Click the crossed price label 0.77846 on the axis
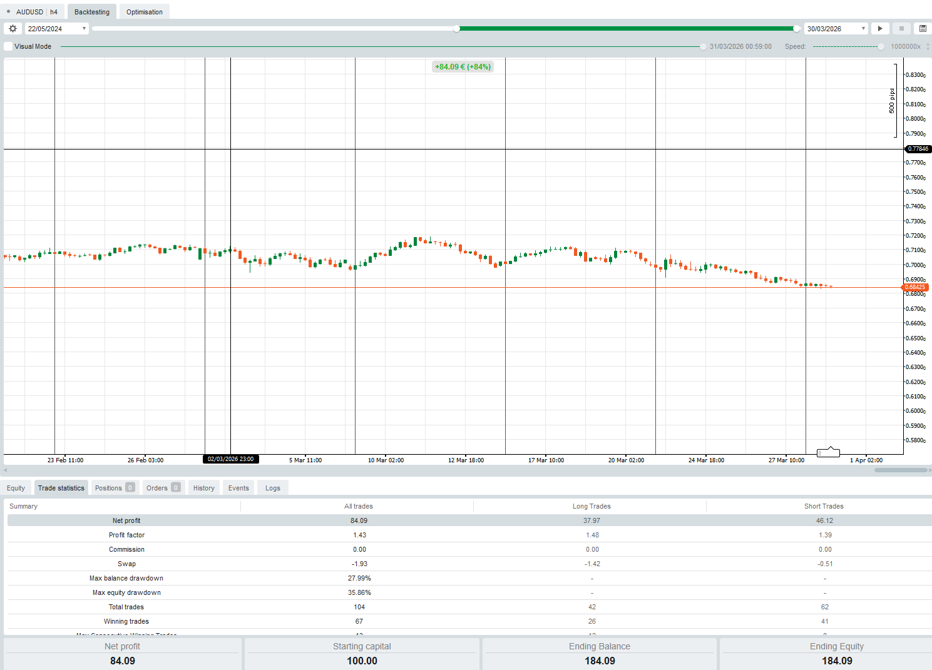This screenshot has width=932, height=670. (918, 149)
